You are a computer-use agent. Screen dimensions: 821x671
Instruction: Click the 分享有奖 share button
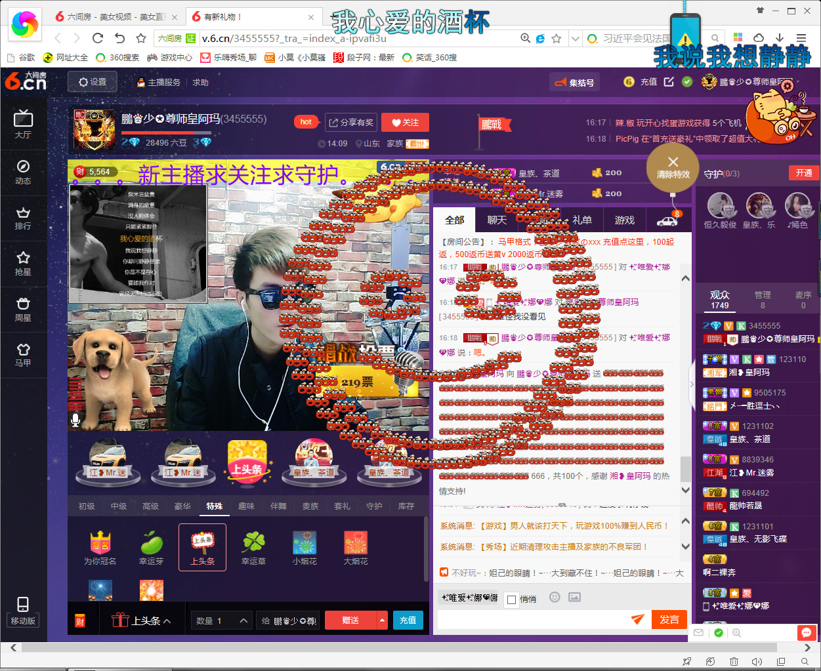pyautogui.click(x=351, y=123)
